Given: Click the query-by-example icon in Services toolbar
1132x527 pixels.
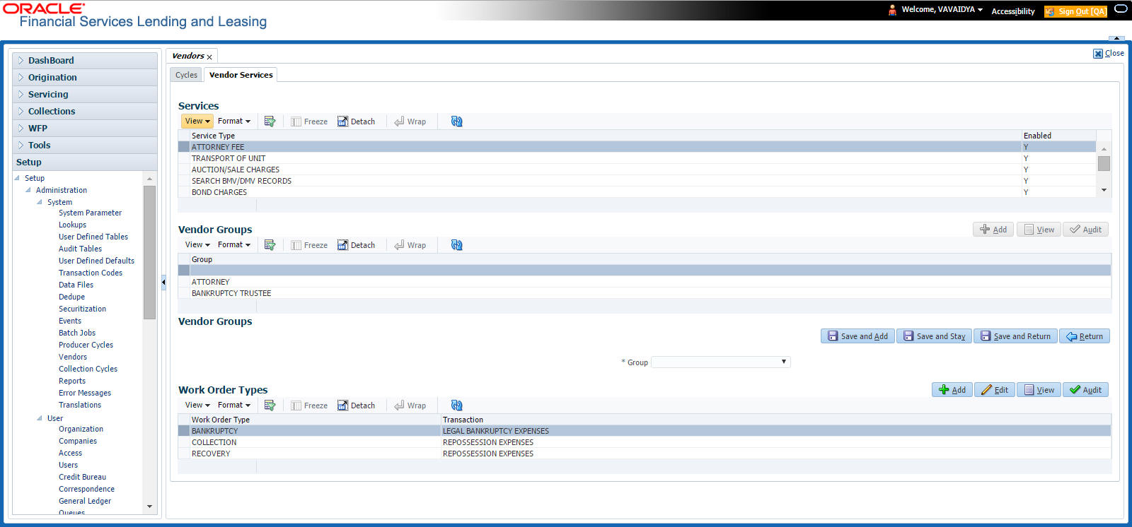Looking at the screenshot, I should point(270,122).
